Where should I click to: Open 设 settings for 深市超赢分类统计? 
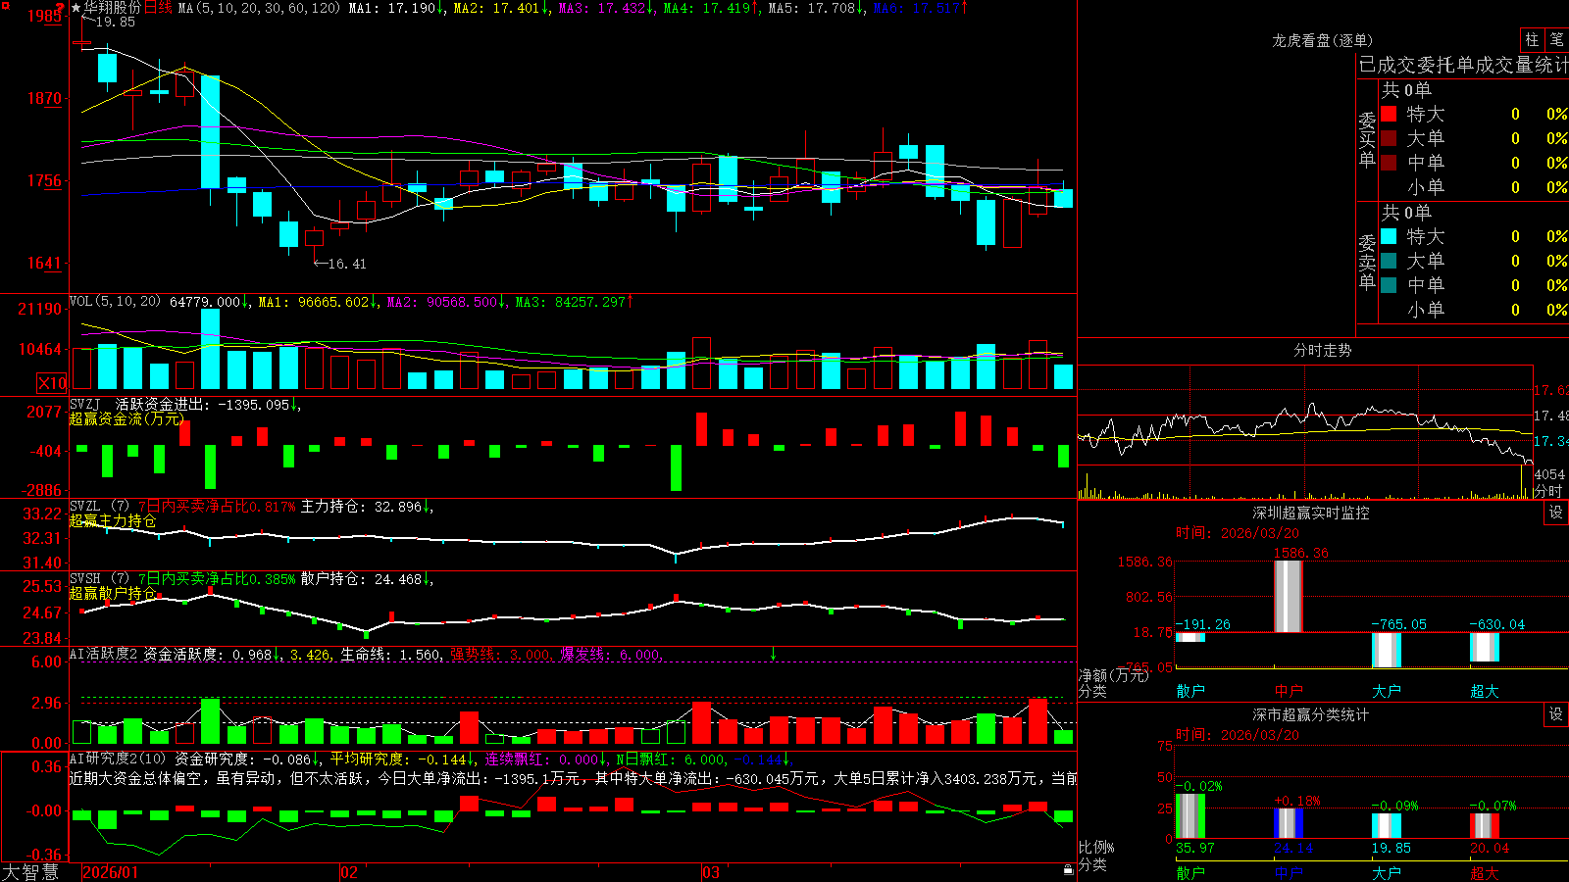tap(1556, 714)
